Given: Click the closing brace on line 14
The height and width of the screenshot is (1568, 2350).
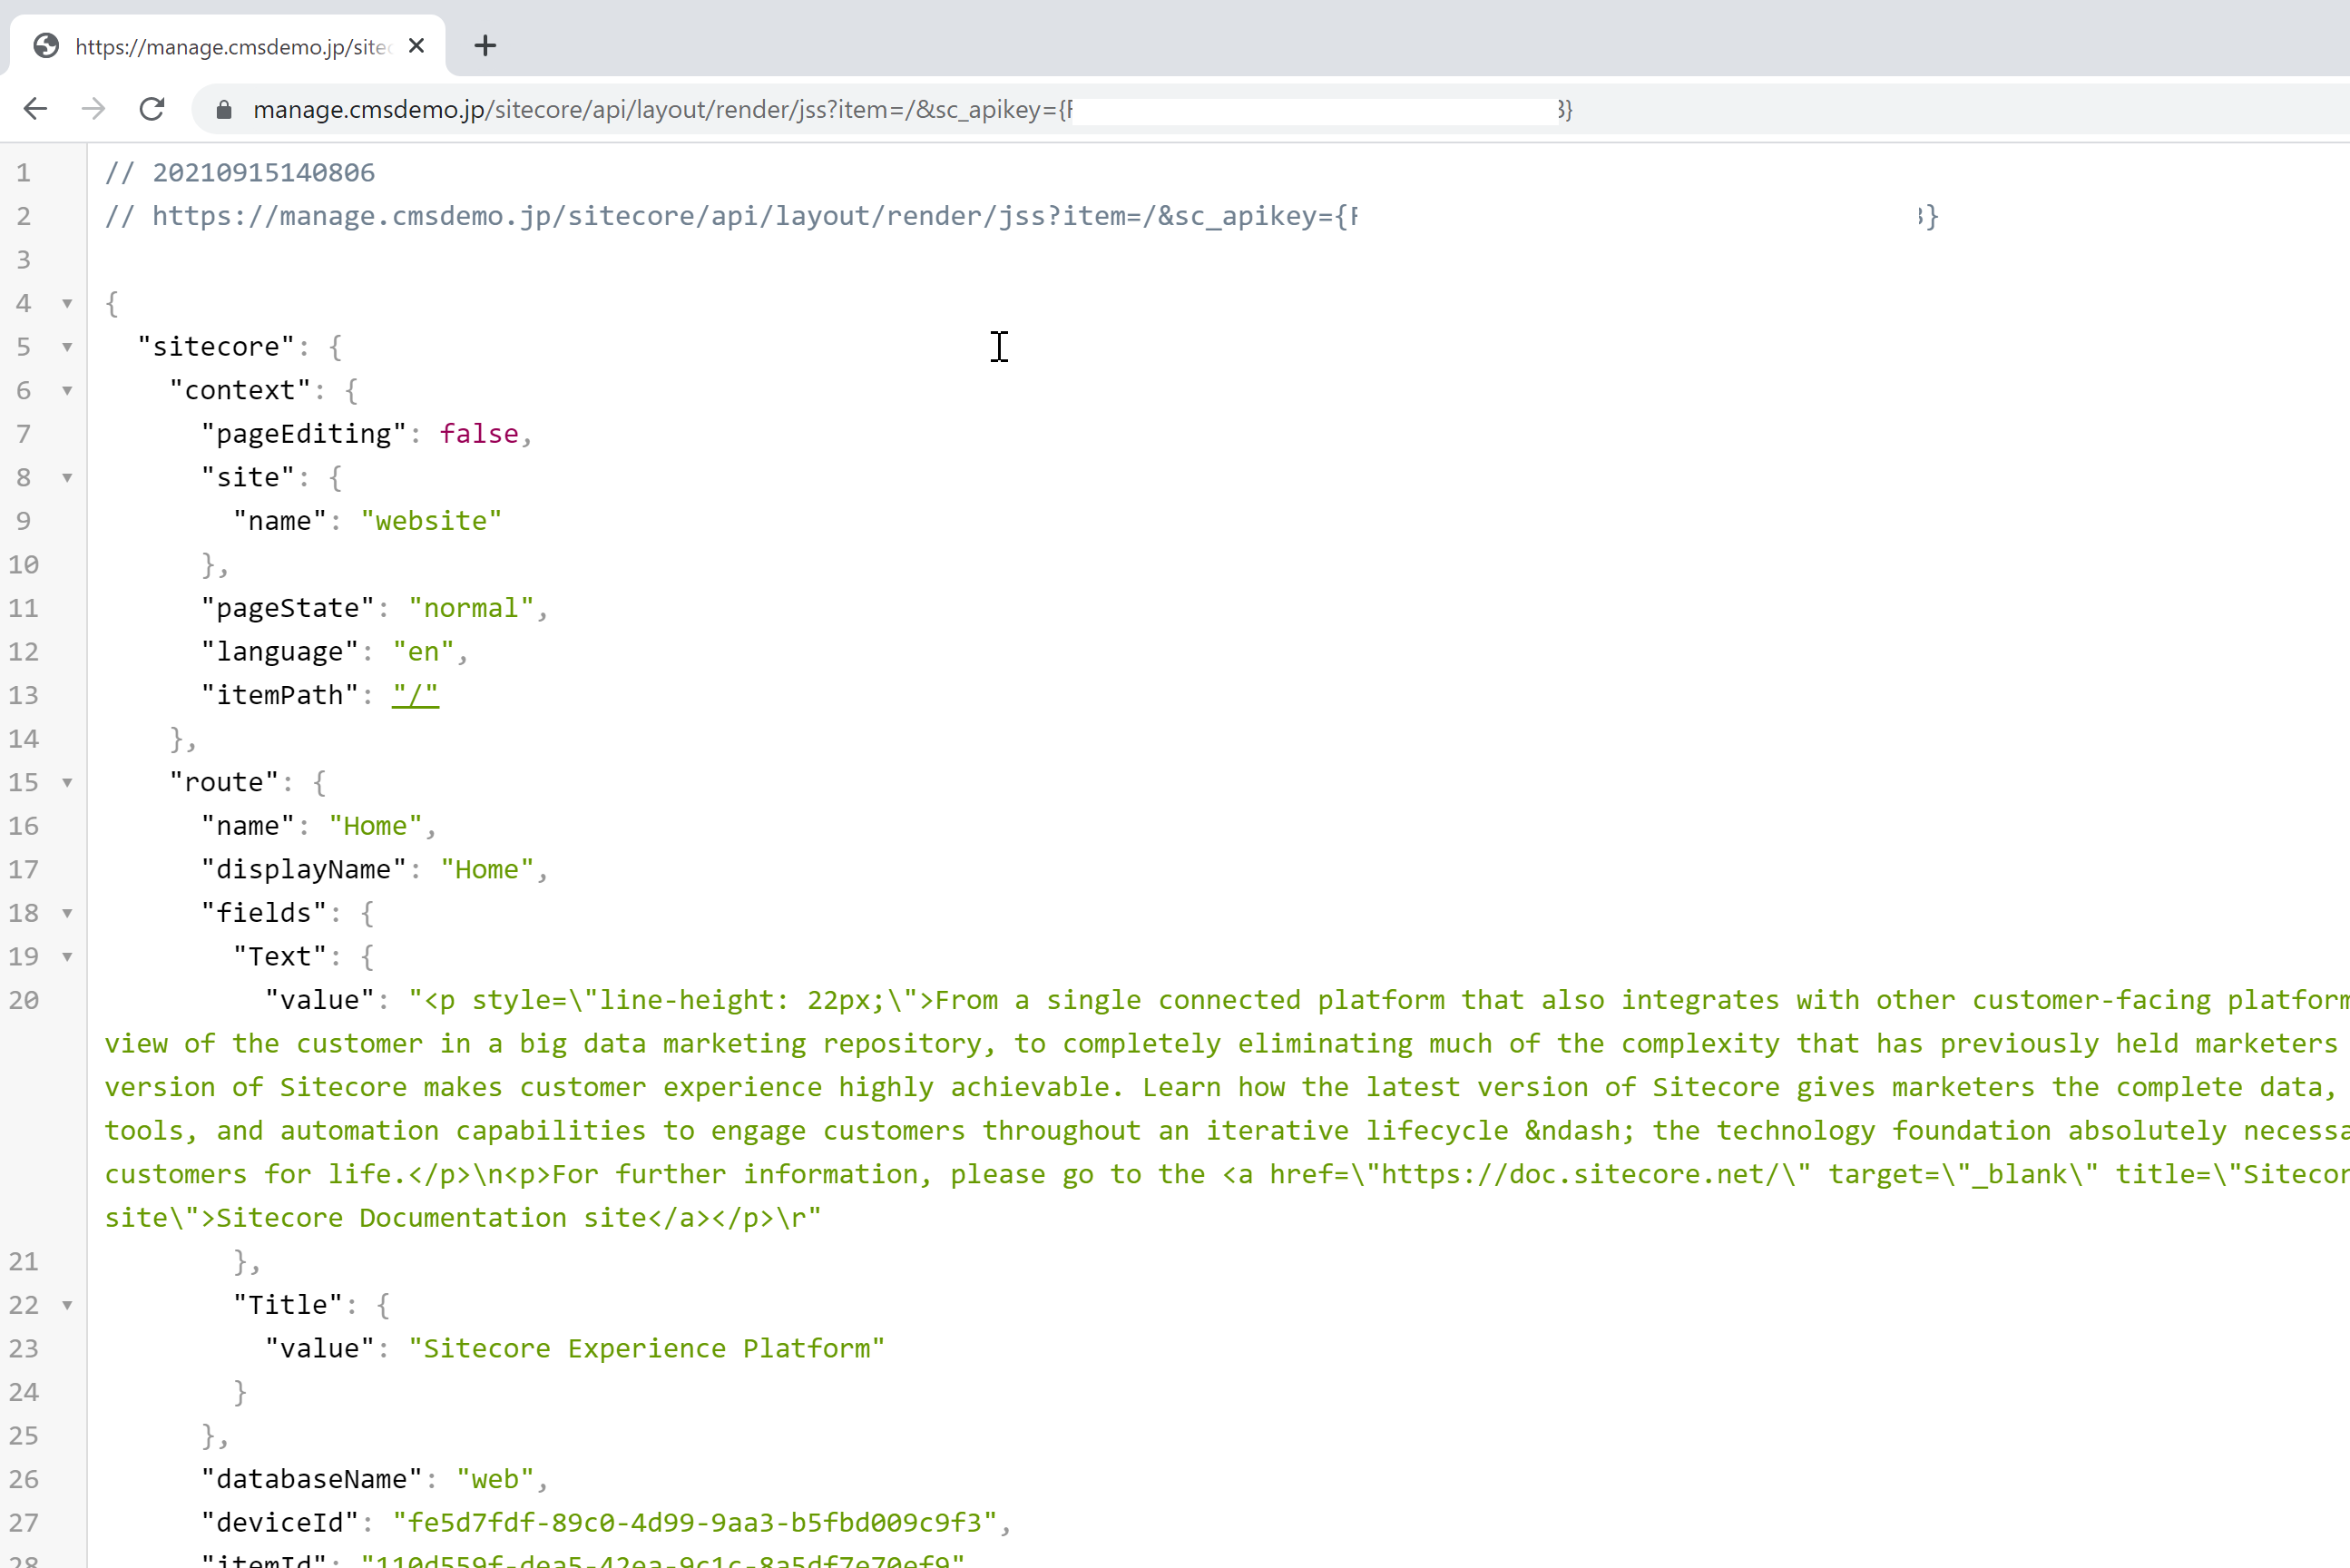Looking at the screenshot, I should (x=177, y=740).
